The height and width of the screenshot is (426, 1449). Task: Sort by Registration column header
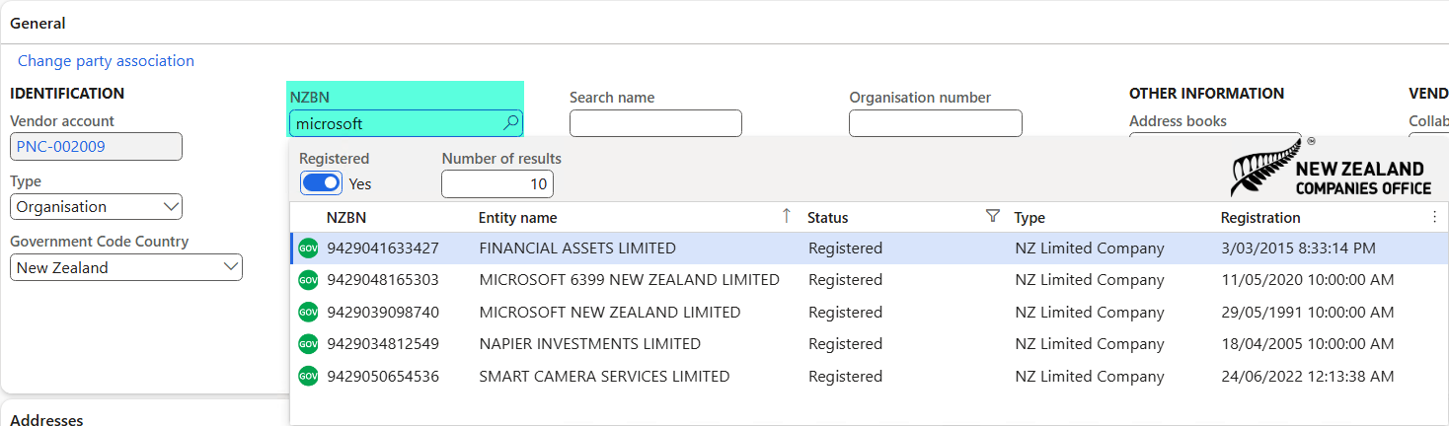tap(1260, 218)
